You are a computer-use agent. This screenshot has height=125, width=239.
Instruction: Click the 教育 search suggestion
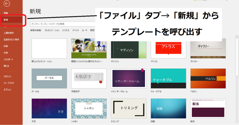point(92,31)
